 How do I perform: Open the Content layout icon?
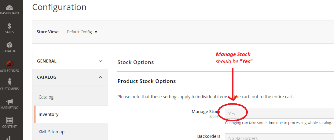[9, 120]
